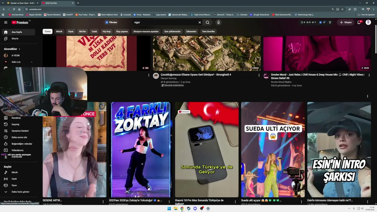377x212 pixels.
Task: Open YouTube Music bookmark
Action: click(x=16, y=14)
